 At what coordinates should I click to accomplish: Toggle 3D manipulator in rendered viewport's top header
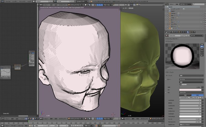95,5
